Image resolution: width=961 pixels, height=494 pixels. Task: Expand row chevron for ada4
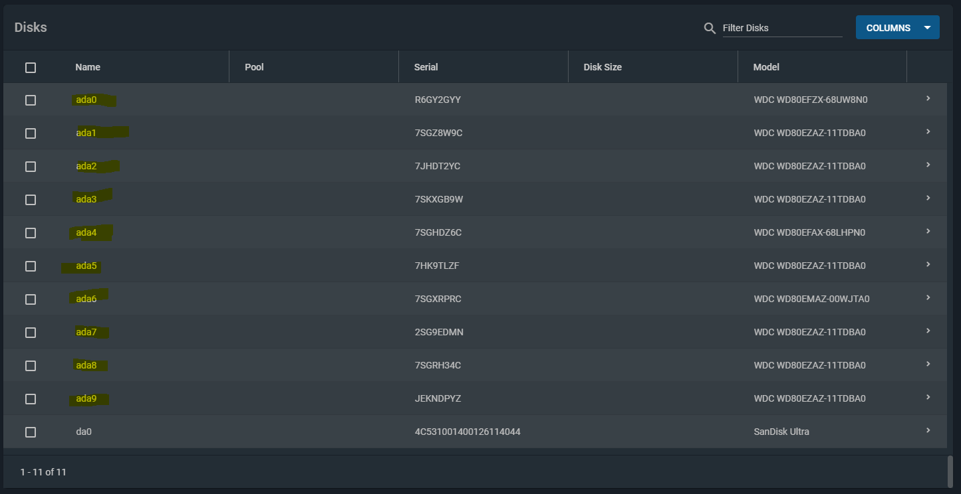click(928, 231)
